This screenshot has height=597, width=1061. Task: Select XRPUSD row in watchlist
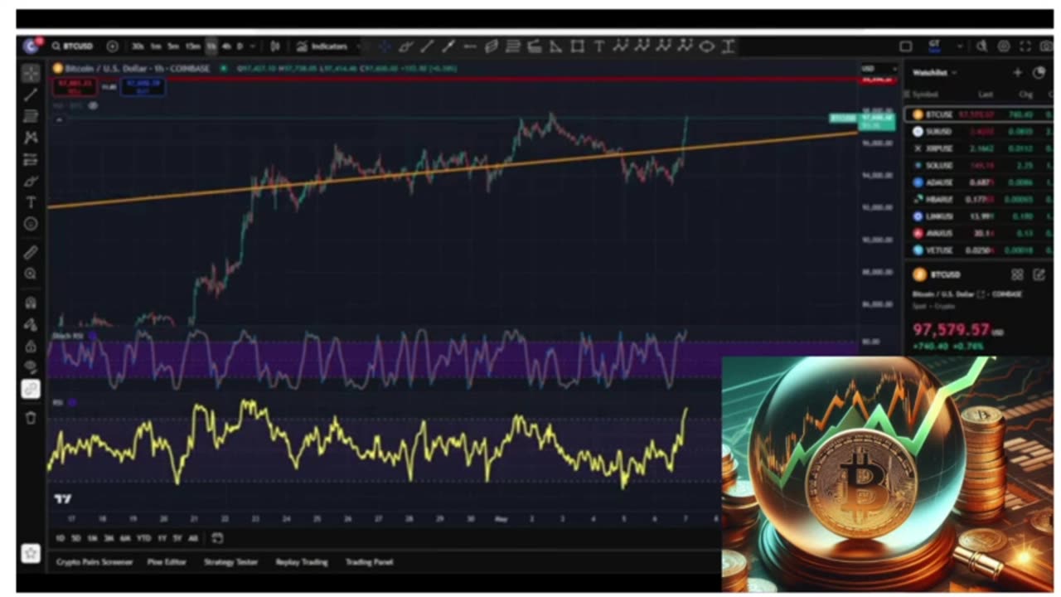click(979, 148)
